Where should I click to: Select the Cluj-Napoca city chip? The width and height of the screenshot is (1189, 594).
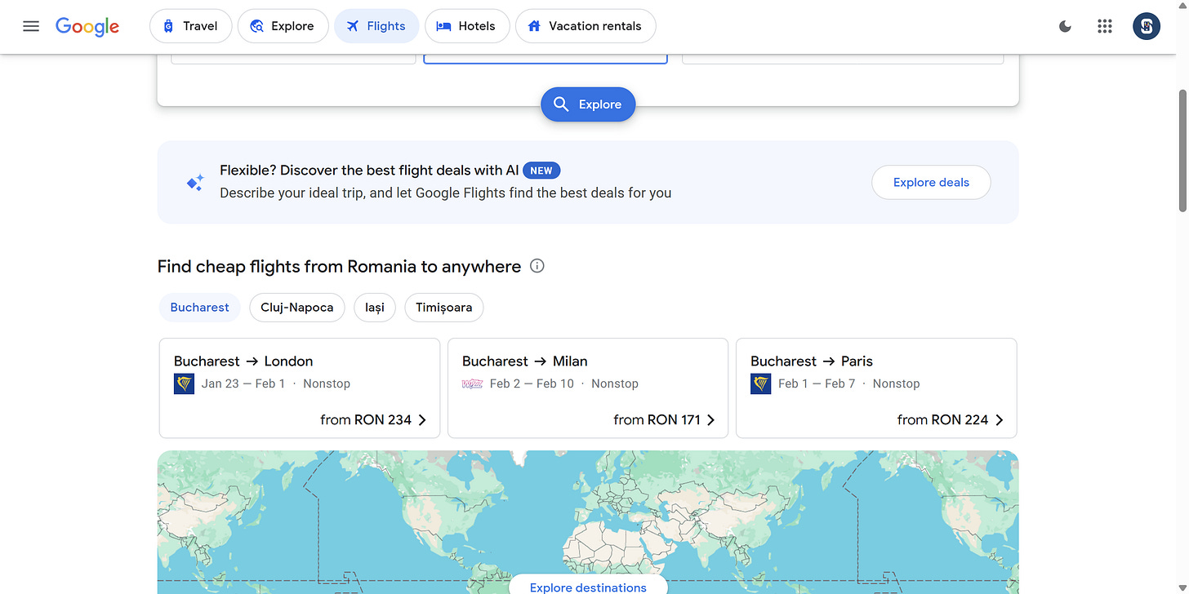(x=297, y=308)
